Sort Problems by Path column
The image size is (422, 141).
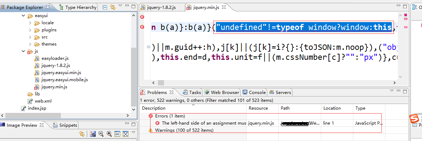pos(300,108)
